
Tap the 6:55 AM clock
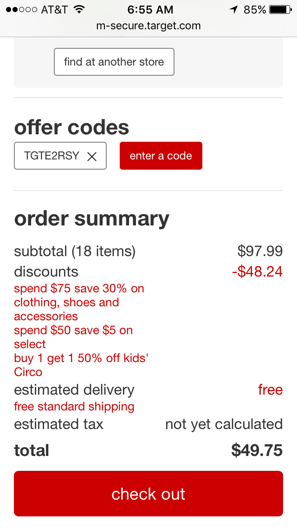(x=150, y=10)
